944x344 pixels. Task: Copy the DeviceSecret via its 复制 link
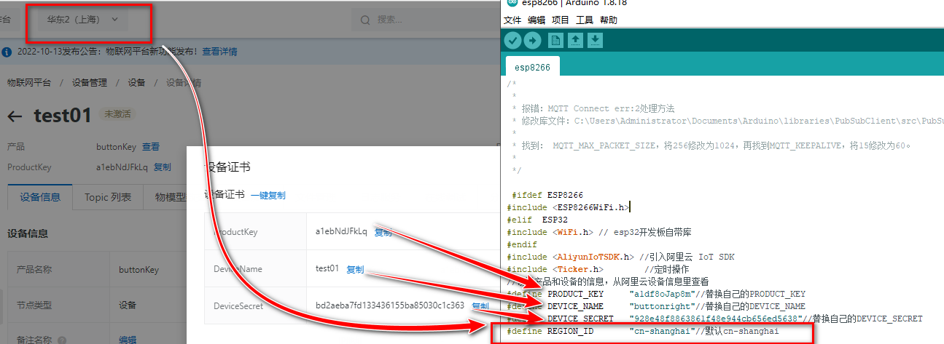pos(480,306)
